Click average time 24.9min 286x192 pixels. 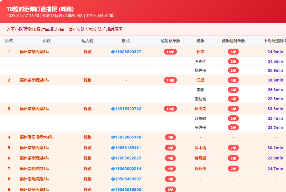tap(275, 52)
